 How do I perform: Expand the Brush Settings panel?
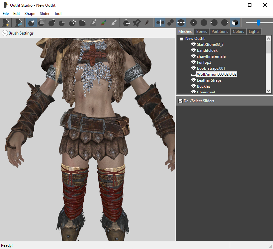tap(5, 33)
